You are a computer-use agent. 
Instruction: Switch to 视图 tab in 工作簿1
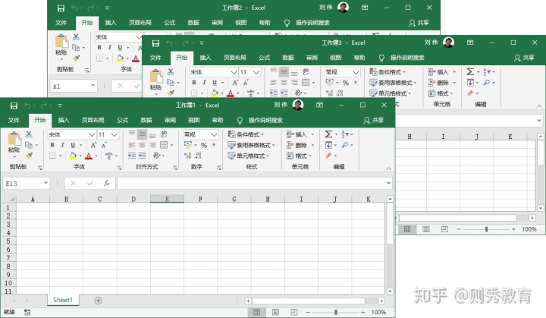pyautogui.click(x=193, y=120)
